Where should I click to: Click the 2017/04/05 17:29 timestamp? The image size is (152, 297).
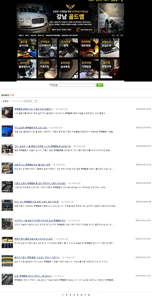(x=143, y=276)
